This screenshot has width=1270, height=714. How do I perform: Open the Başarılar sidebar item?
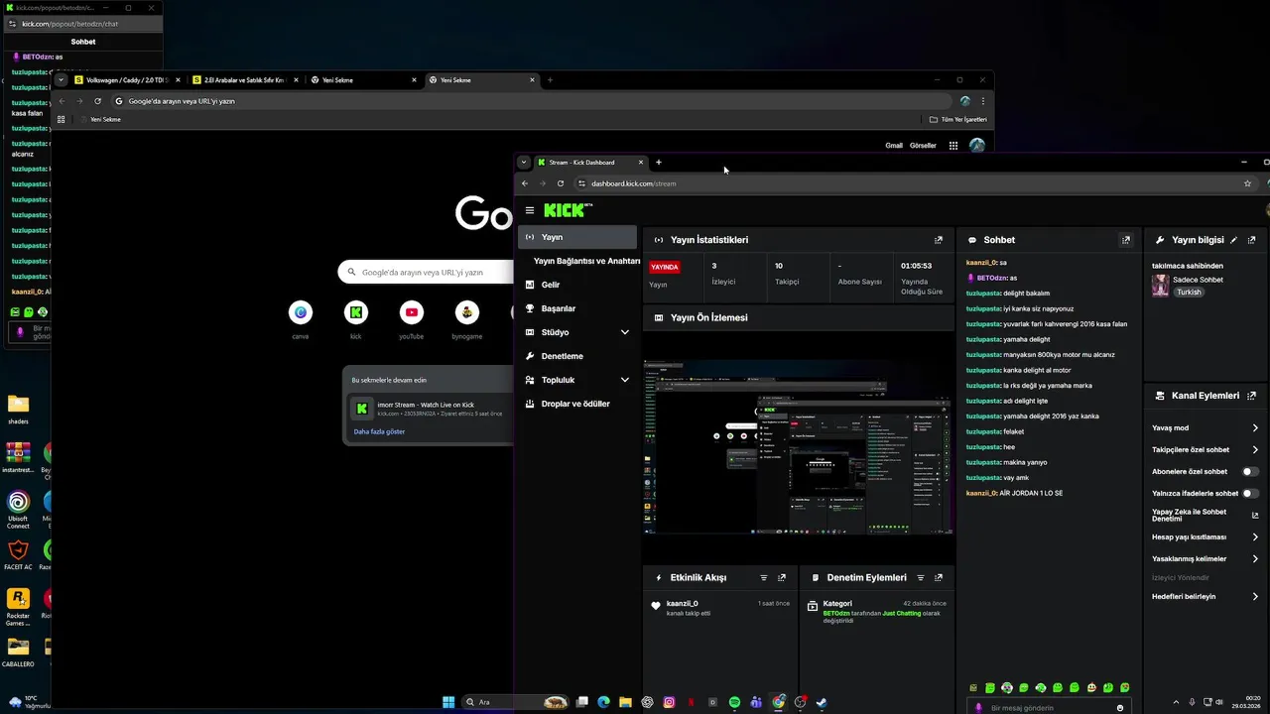click(577, 308)
